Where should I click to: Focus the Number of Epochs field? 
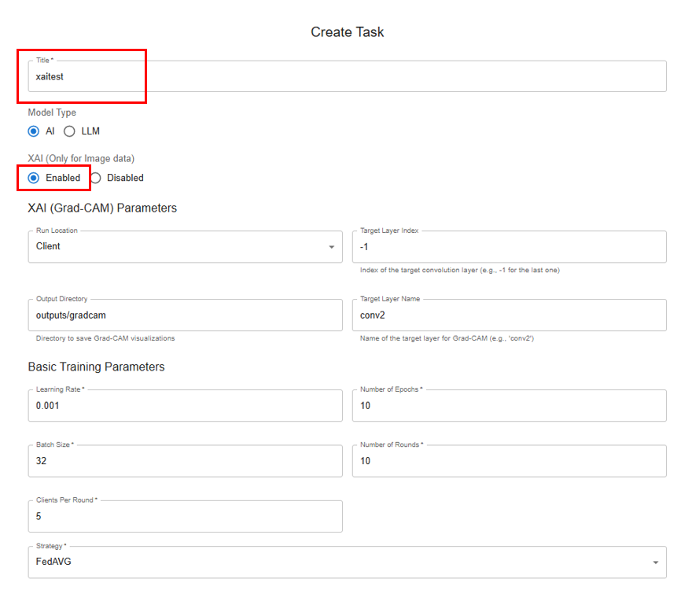tap(509, 406)
